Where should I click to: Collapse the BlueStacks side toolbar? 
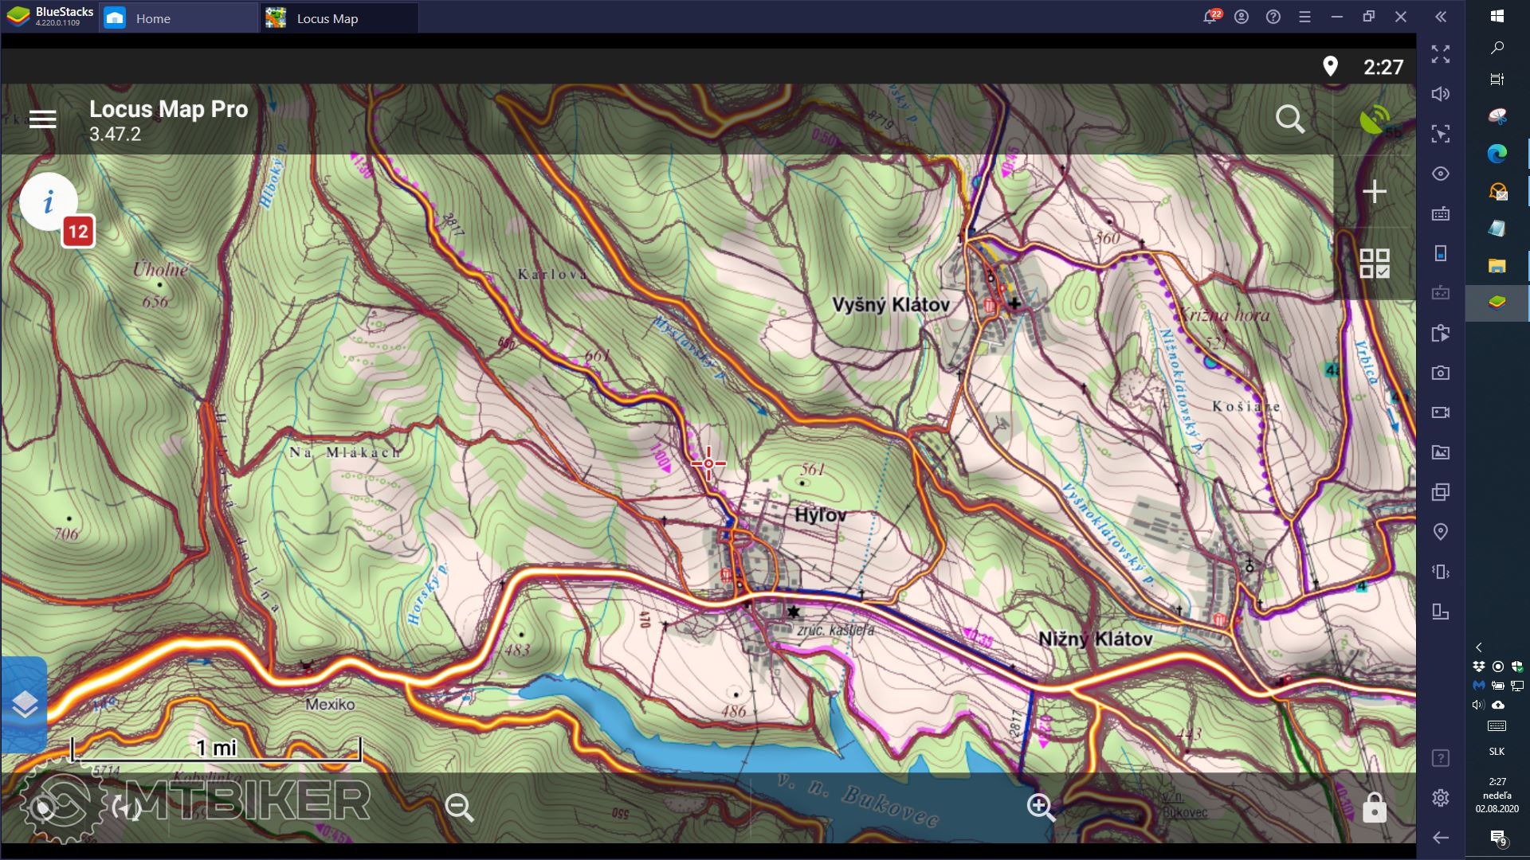pyautogui.click(x=1441, y=17)
